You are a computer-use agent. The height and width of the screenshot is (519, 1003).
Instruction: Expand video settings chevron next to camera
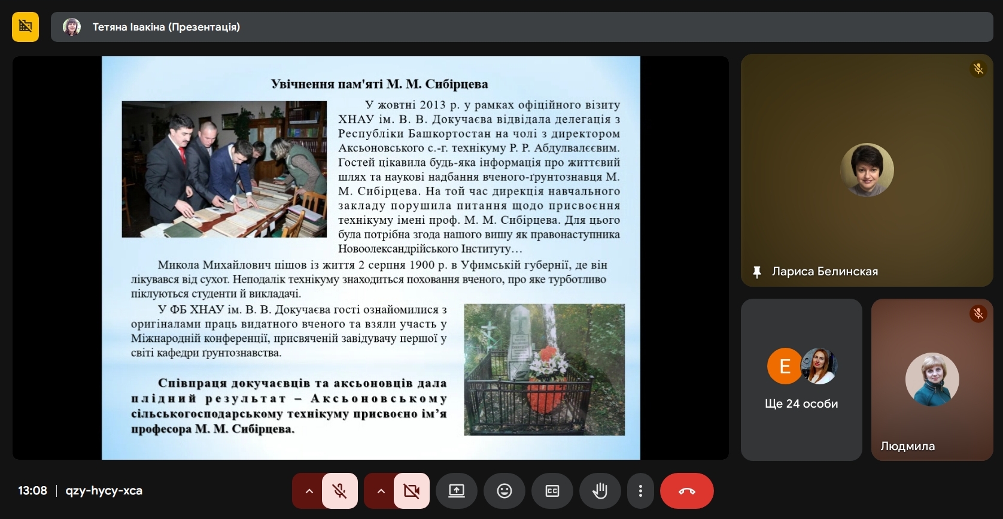tap(381, 491)
